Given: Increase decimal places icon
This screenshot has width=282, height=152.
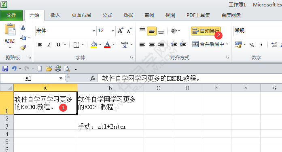Looking at the screenshot, I should [x=274, y=44].
